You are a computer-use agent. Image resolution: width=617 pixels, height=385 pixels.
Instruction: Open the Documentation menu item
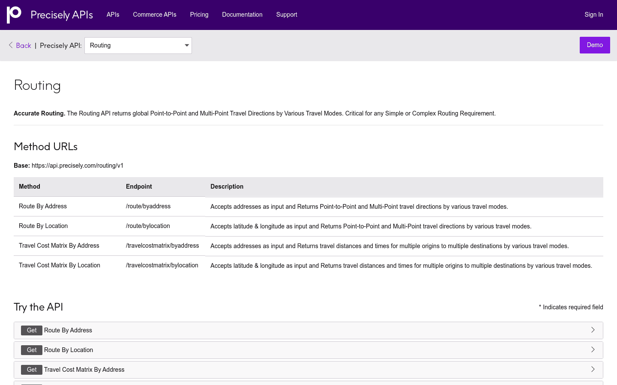pos(242,15)
